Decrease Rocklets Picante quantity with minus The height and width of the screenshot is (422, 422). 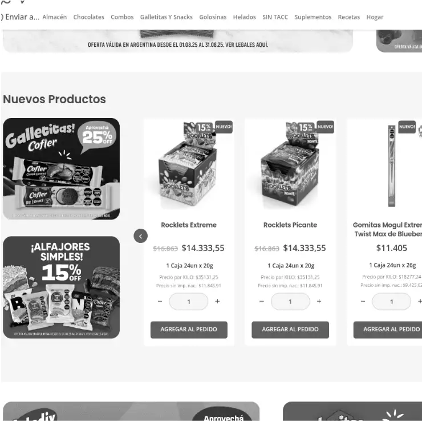tap(262, 302)
